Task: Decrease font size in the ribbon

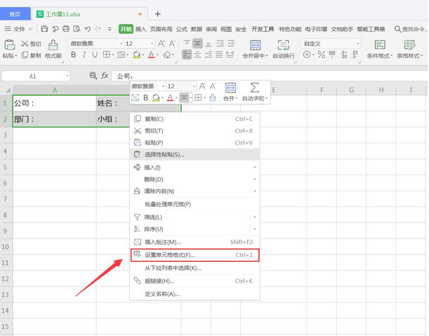Action: (172, 43)
